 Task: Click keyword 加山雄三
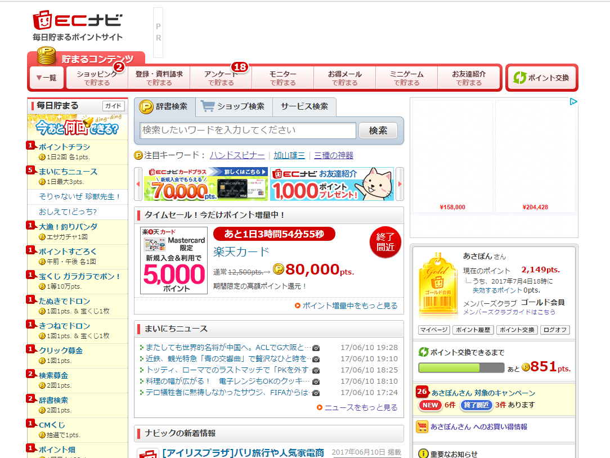click(x=289, y=155)
